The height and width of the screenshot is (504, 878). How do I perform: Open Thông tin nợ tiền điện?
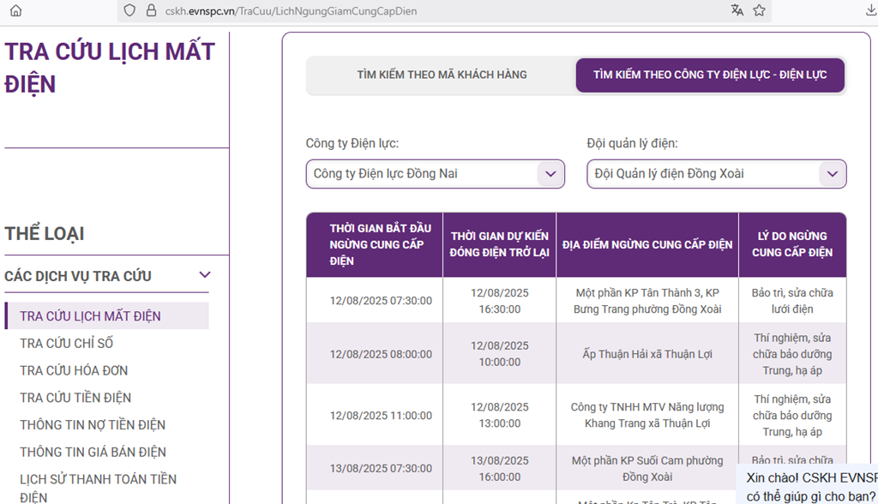pos(93,425)
